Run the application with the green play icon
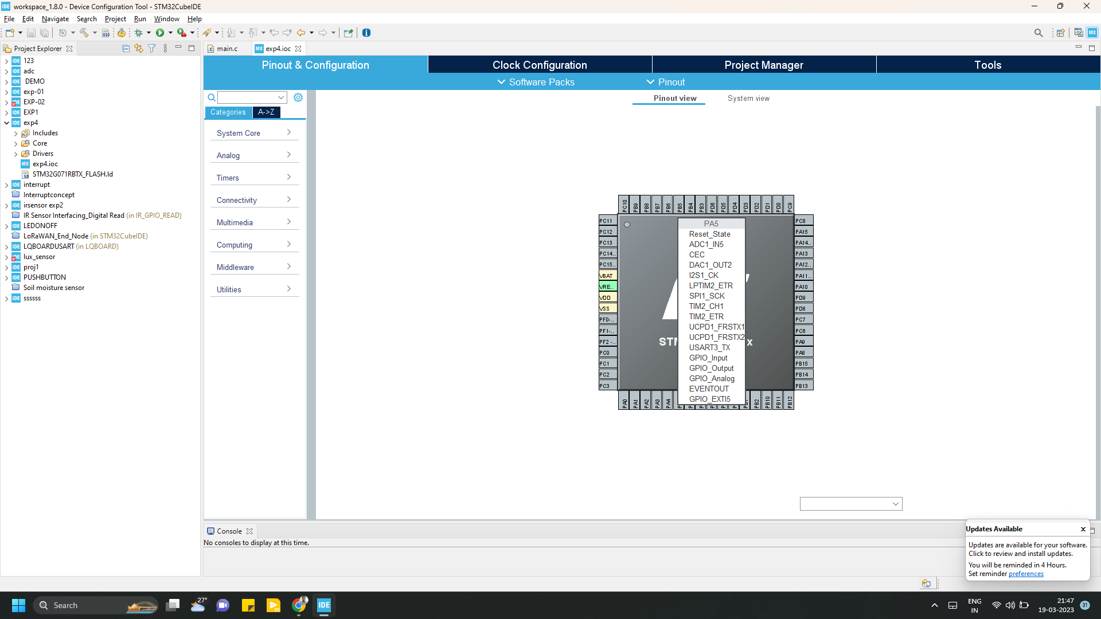Image resolution: width=1101 pixels, height=619 pixels. 162,33
